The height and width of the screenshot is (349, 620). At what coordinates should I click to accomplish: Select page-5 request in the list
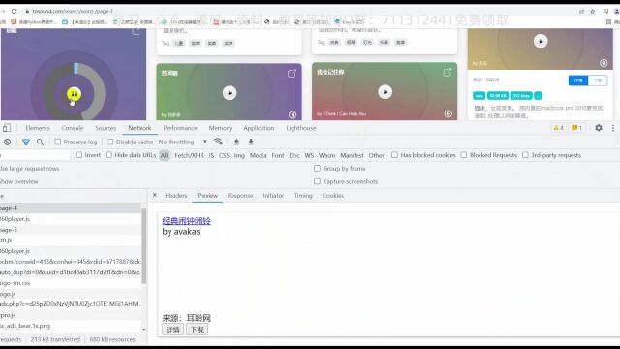71,230
